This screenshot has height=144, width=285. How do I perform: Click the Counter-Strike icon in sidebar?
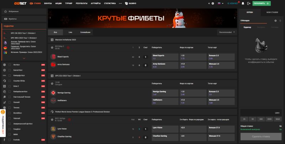[x=5, y=81]
